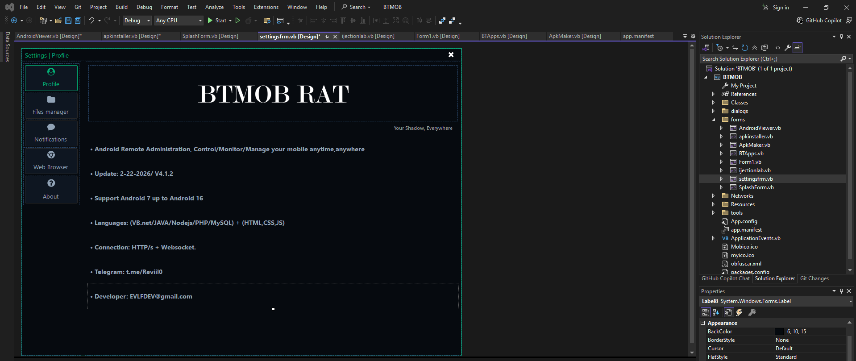The width and height of the screenshot is (856, 361).
Task: Click the Save All toolbar icon
Action: (x=78, y=21)
